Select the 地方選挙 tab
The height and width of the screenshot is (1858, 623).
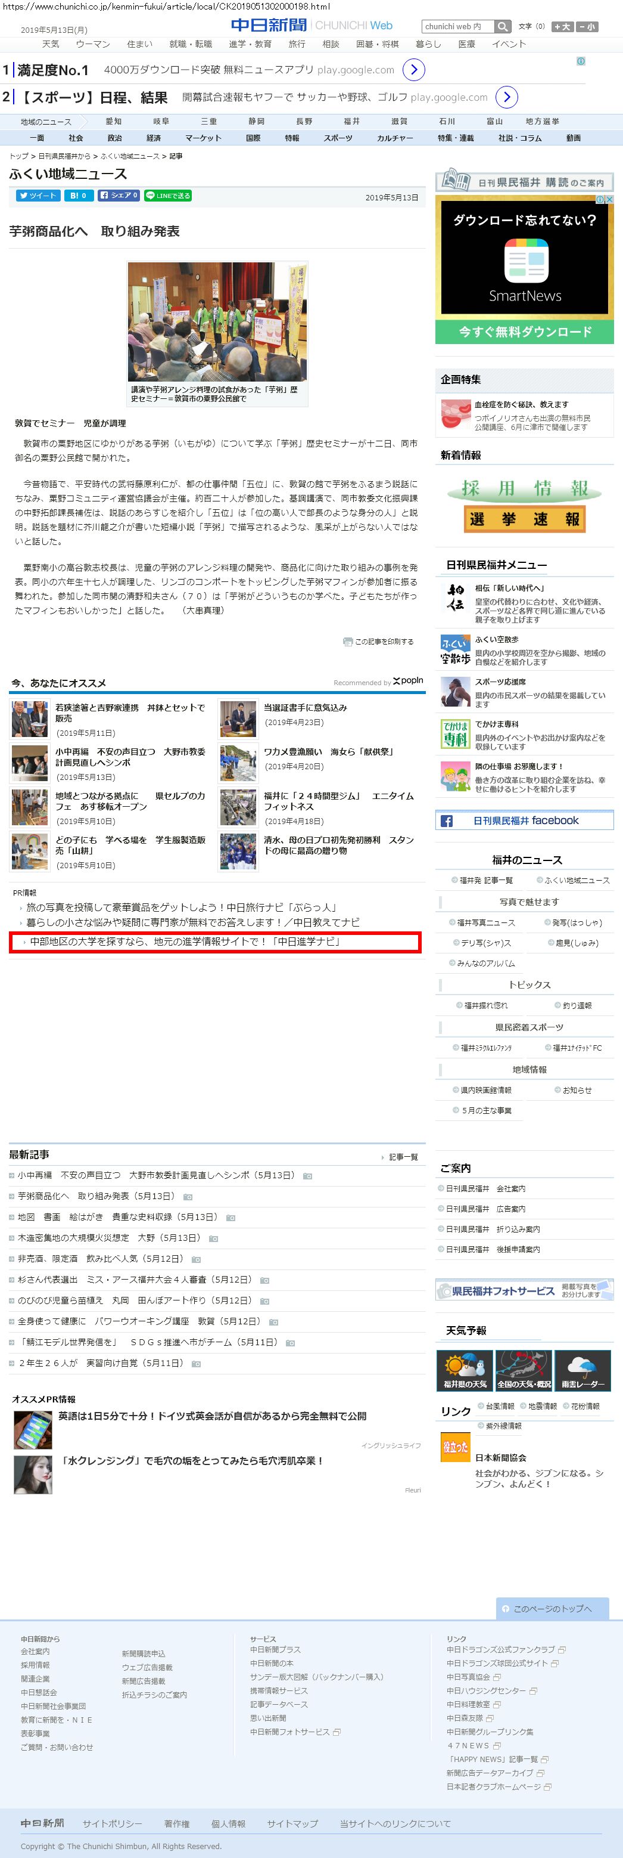click(x=543, y=121)
